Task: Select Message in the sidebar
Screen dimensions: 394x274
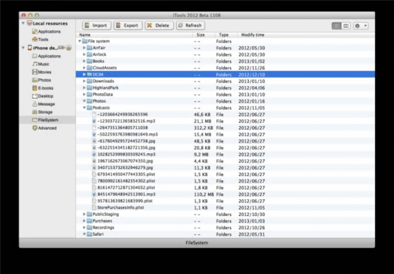Action: [44, 104]
